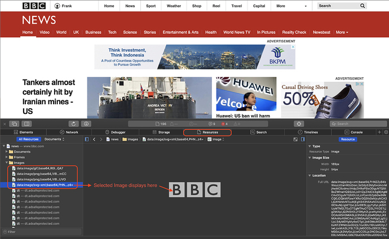Open the Timelines tab
Viewport: 389px width, 239px height.
coord(308,132)
